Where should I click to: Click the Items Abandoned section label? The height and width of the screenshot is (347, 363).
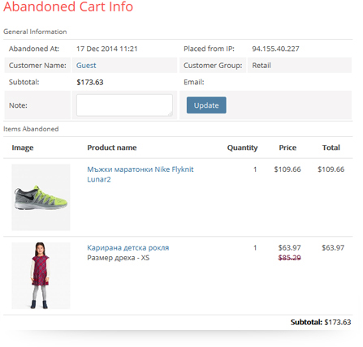pyautogui.click(x=31, y=129)
